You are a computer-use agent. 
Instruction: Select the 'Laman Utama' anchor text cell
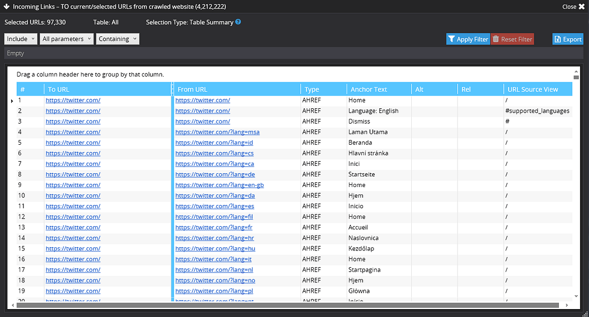tap(379, 132)
